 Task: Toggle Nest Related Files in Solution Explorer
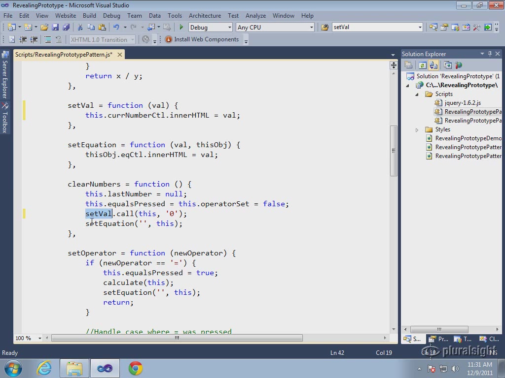(433, 65)
